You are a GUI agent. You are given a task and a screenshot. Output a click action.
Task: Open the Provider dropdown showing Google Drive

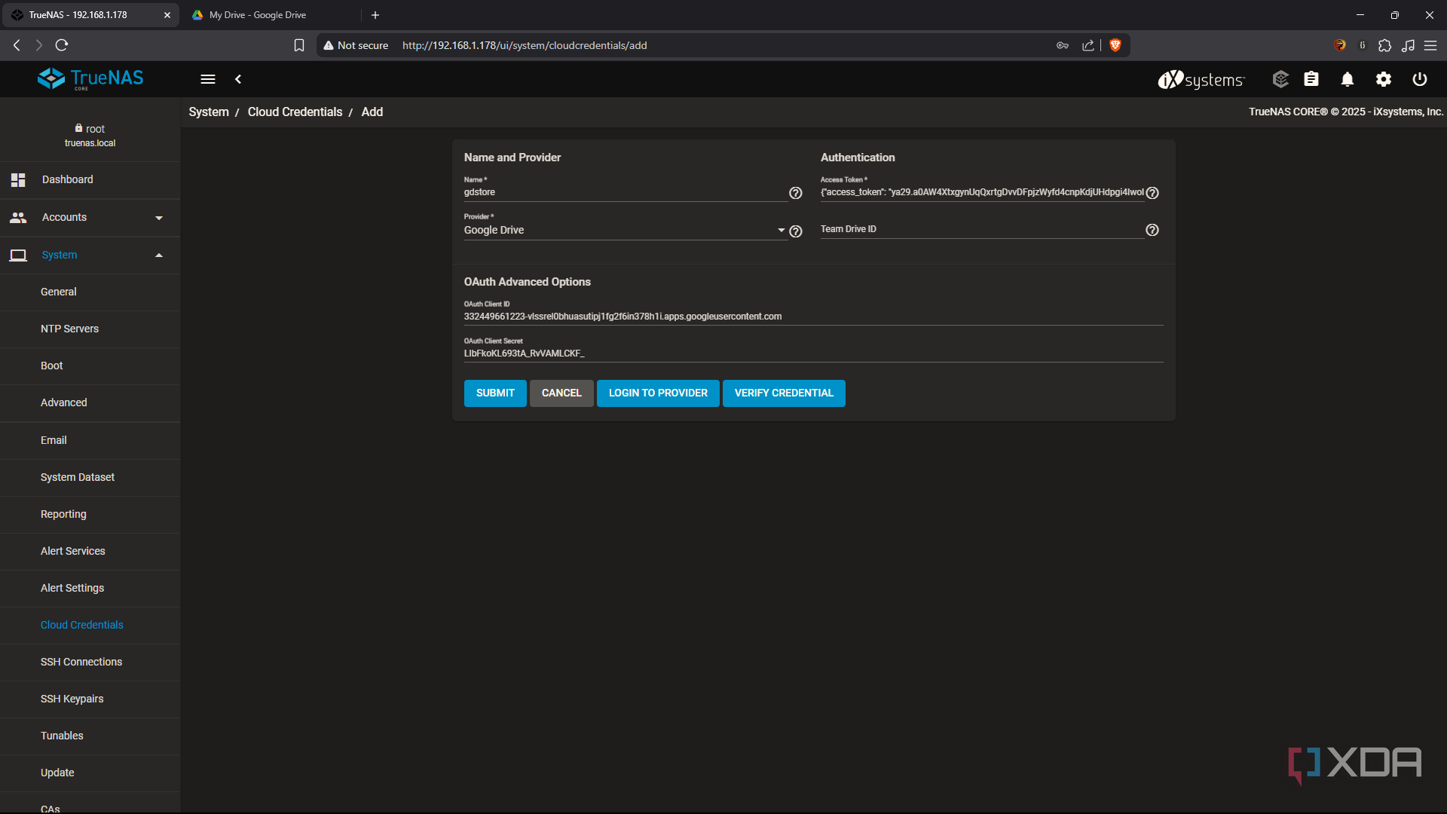point(625,230)
